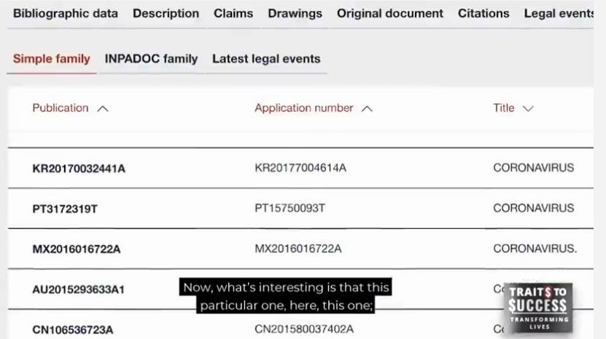Switch to the Description tab
Image resolution: width=606 pixels, height=339 pixels.
click(166, 13)
